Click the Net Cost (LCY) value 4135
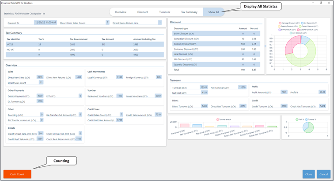The image size is (334, 181). [x=205, y=92]
